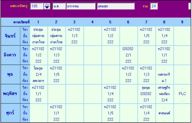Click the surname field อุดมสุข

(x=116, y=6)
